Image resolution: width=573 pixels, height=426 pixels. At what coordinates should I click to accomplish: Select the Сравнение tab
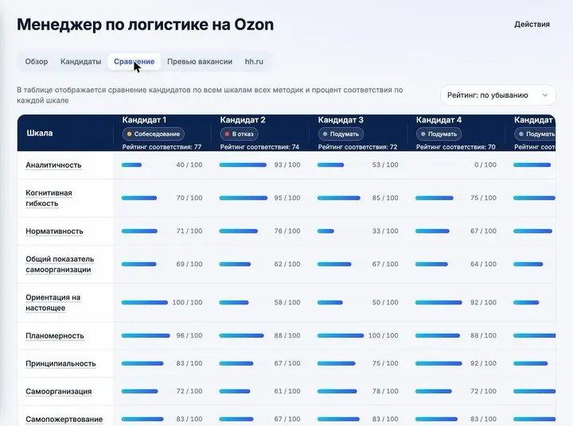pyautogui.click(x=134, y=61)
